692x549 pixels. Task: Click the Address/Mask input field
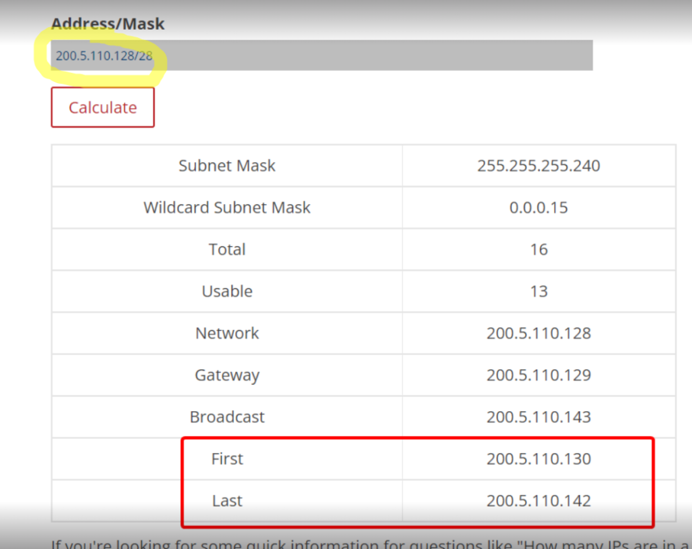click(322, 55)
